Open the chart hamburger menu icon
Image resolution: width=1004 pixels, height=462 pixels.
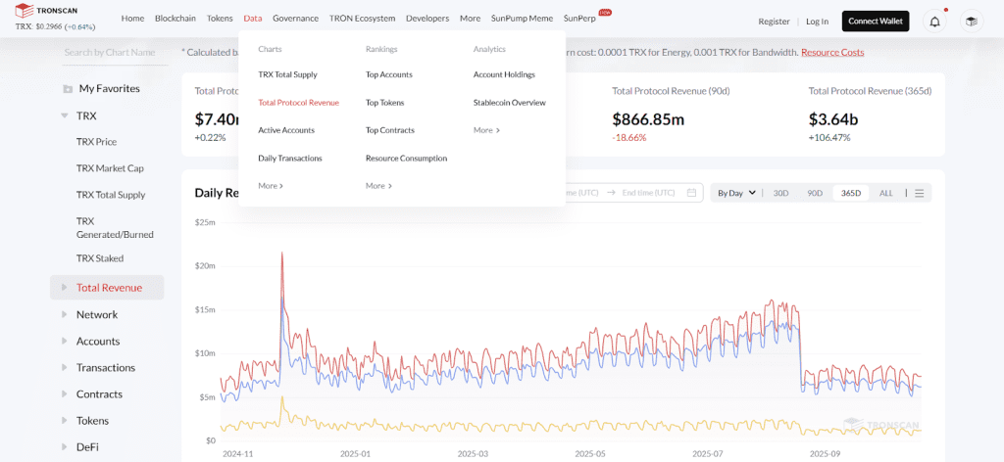[920, 193]
